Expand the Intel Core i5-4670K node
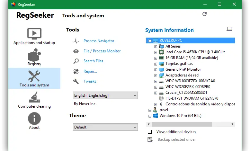 (x=156, y=52)
